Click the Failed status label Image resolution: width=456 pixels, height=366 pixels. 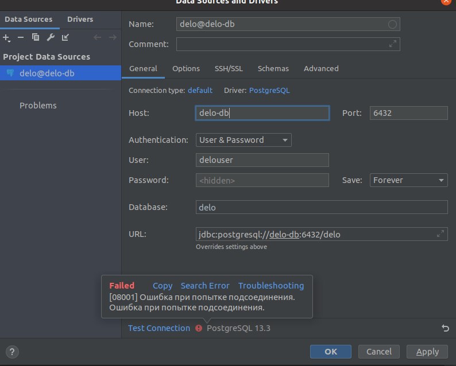pos(122,286)
